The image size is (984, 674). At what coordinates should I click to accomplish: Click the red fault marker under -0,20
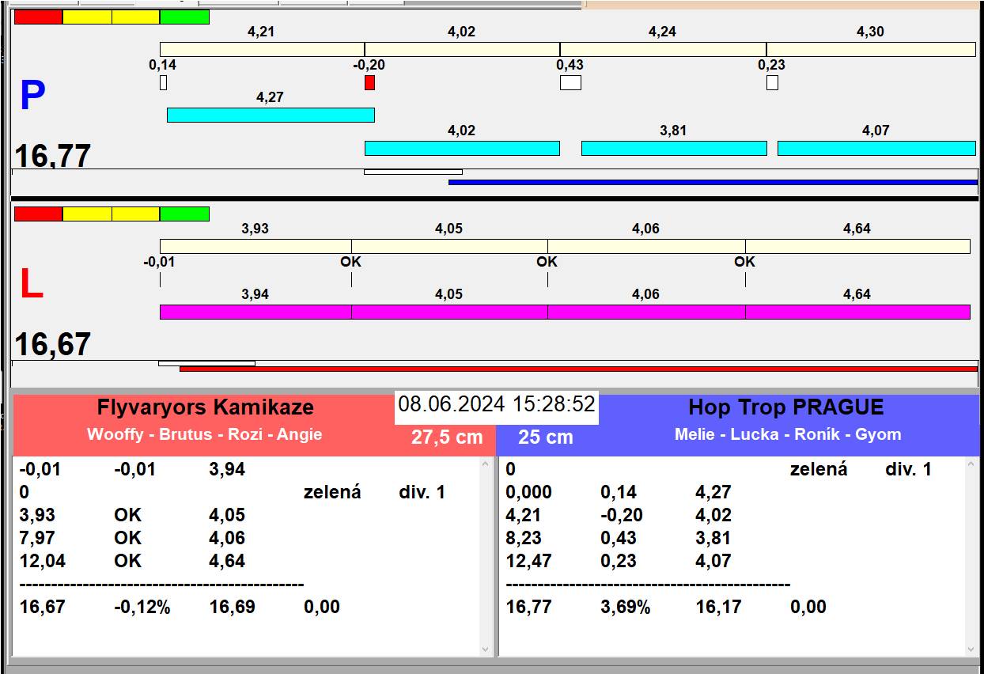[369, 82]
